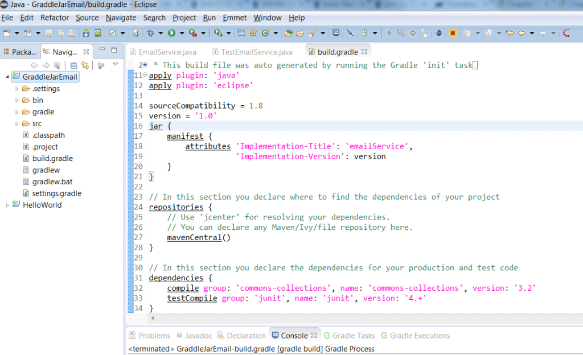Open the Javadoc view tab
Image resolution: width=583 pixels, height=355 pixels.
click(x=195, y=336)
